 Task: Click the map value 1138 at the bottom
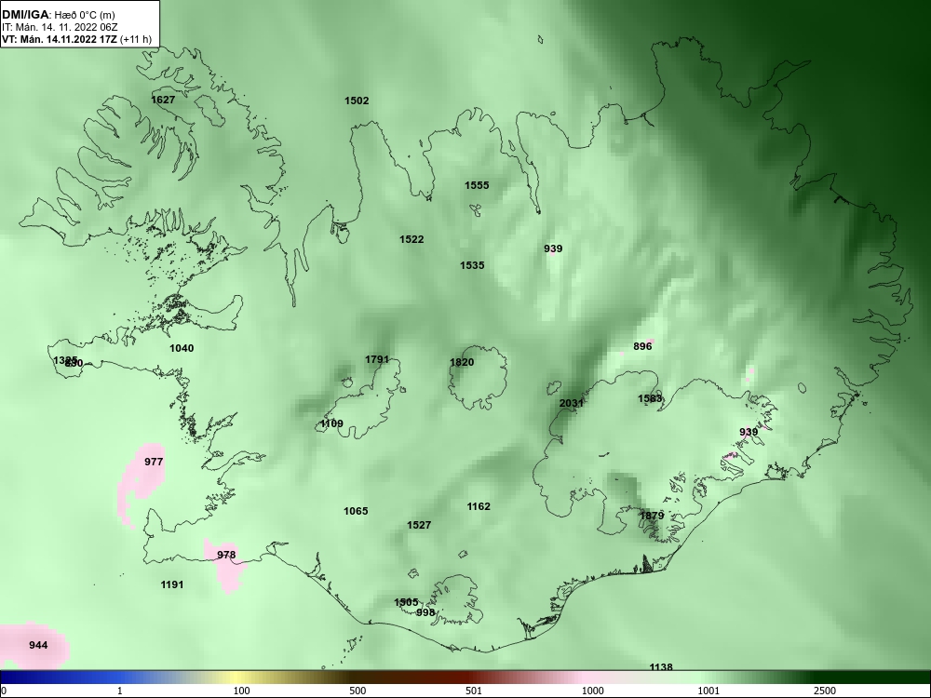tap(661, 667)
